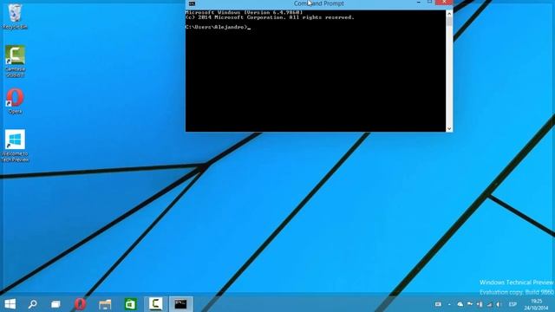Launch Opera from the taskbar
555x312 pixels.
pyautogui.click(x=81, y=304)
